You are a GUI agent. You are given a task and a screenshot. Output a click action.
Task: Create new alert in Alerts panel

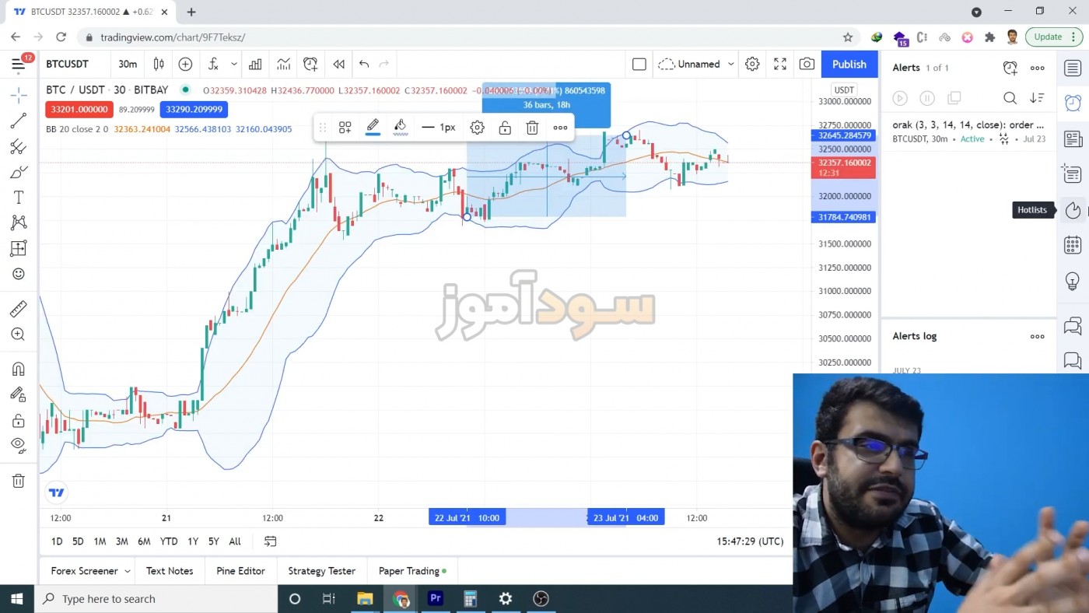1010,68
